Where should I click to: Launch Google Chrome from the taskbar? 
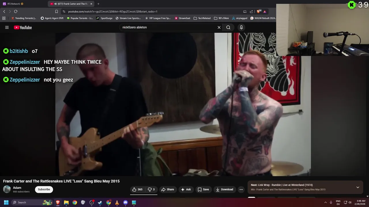click(75, 202)
